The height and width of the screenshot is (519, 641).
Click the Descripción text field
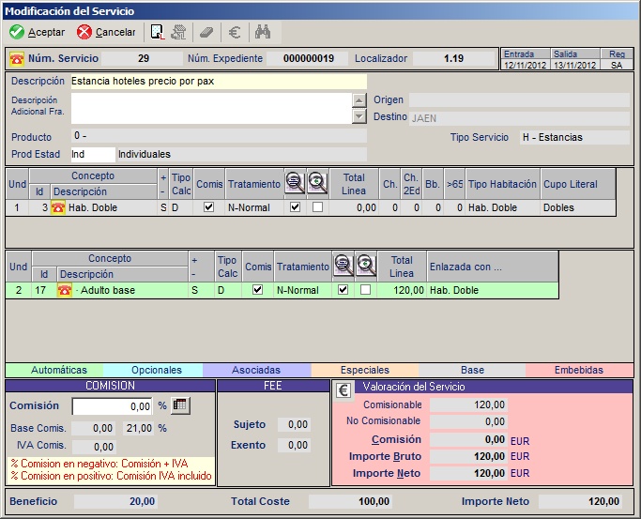click(219, 82)
